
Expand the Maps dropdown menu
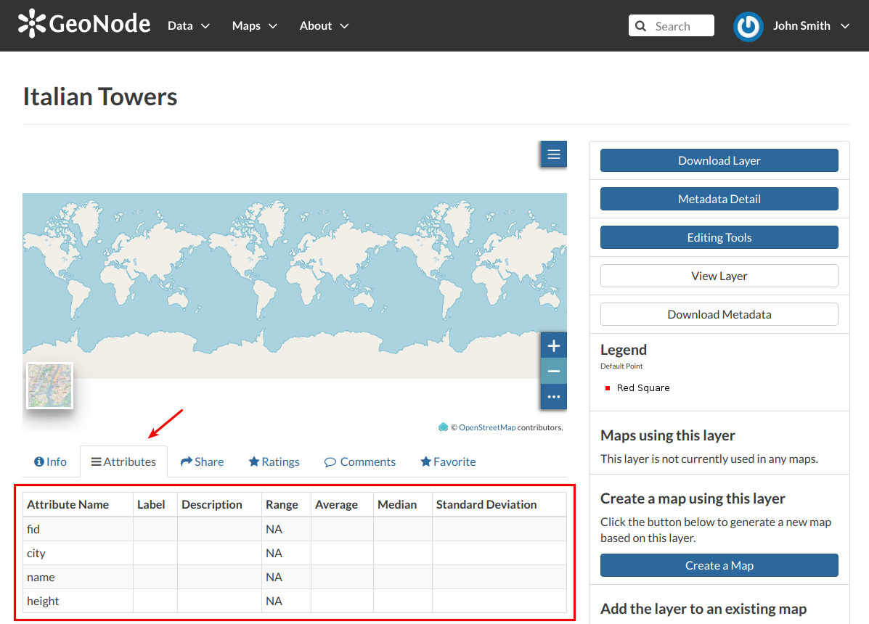point(254,26)
